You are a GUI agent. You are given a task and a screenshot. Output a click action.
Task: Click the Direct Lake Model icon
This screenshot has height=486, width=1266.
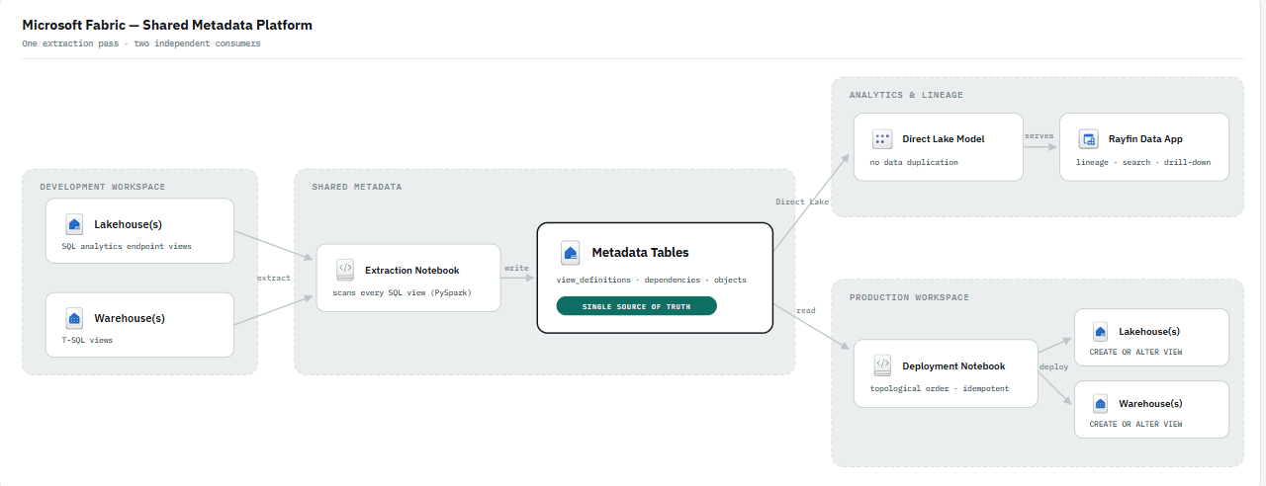click(882, 139)
